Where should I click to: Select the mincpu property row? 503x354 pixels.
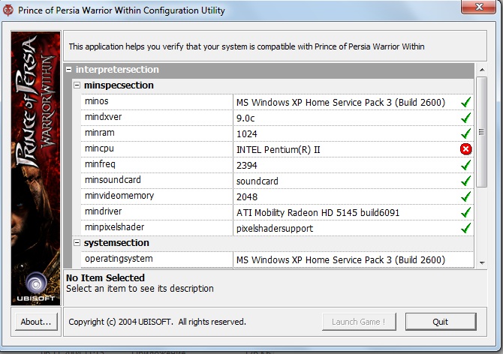(x=157, y=149)
